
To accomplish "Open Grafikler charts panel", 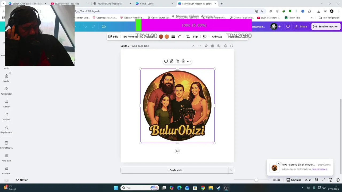I will [x=6, y=170].
